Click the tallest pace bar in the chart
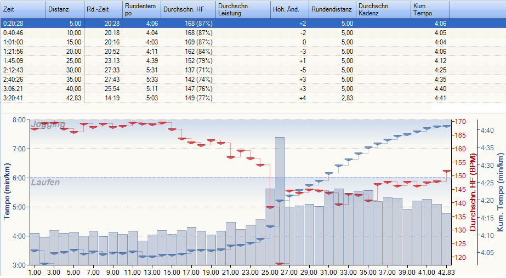 pos(280,201)
